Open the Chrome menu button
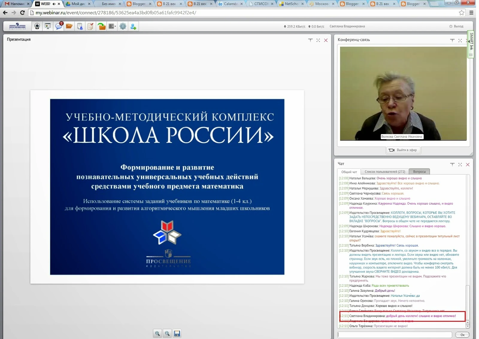Image resolution: width=479 pixels, height=339 pixels. pos(472,13)
